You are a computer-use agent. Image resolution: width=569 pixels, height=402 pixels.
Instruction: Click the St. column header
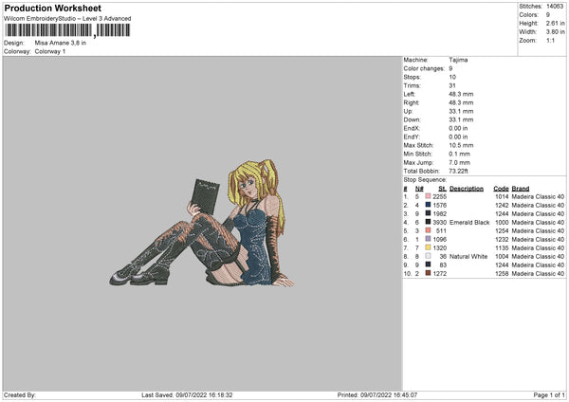click(442, 189)
